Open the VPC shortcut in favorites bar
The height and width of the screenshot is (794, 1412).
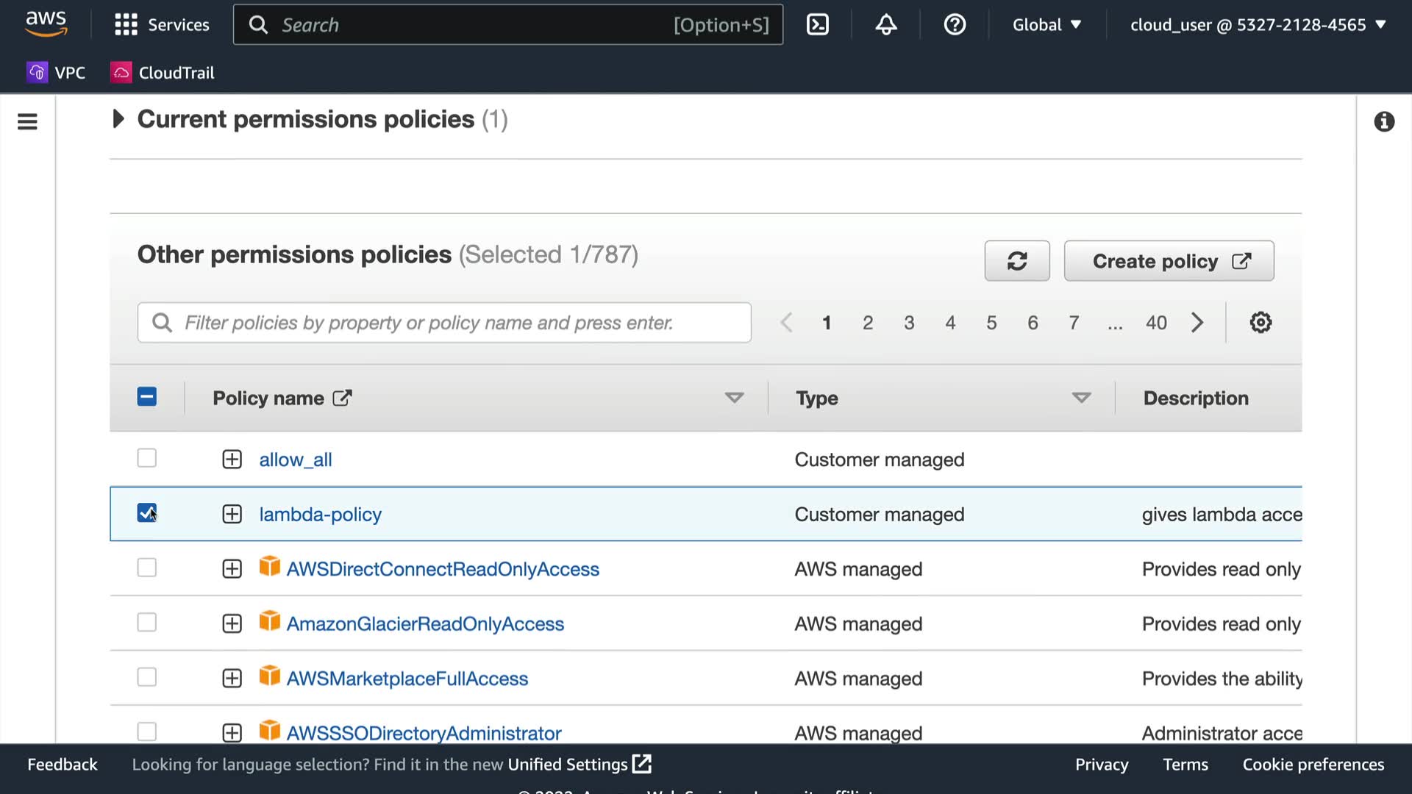[57, 73]
